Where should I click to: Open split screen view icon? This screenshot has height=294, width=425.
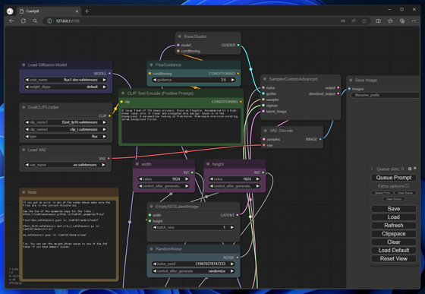(x=379, y=21)
